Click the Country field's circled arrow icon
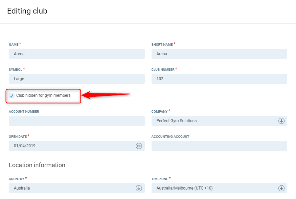The width and height of the screenshot is (296, 199). point(139,188)
